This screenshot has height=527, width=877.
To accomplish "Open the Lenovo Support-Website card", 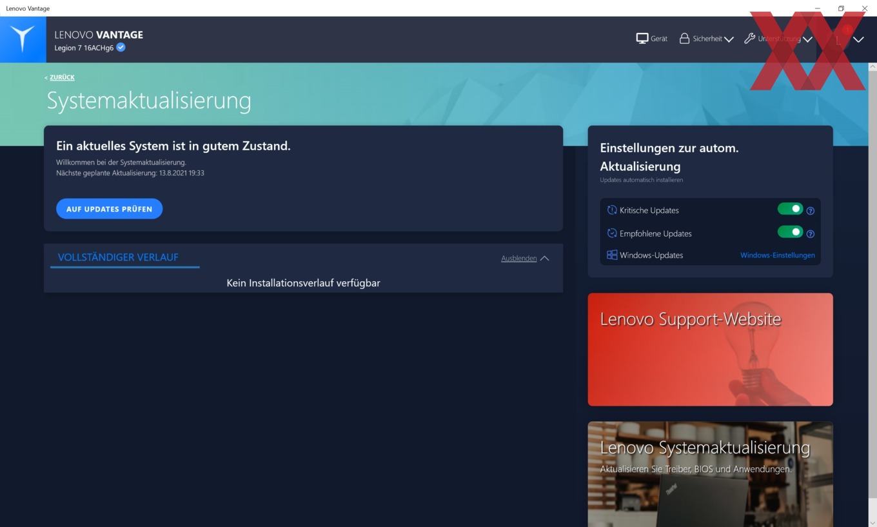I will (x=710, y=350).
